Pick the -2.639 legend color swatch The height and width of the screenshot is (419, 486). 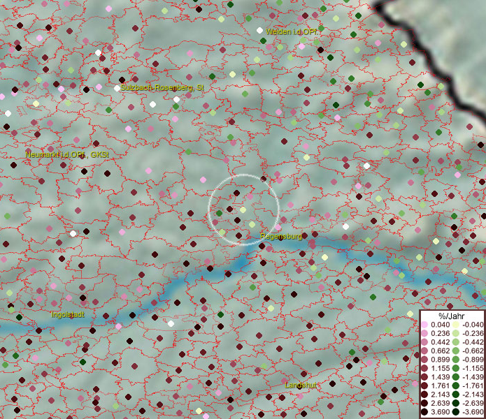click(456, 403)
